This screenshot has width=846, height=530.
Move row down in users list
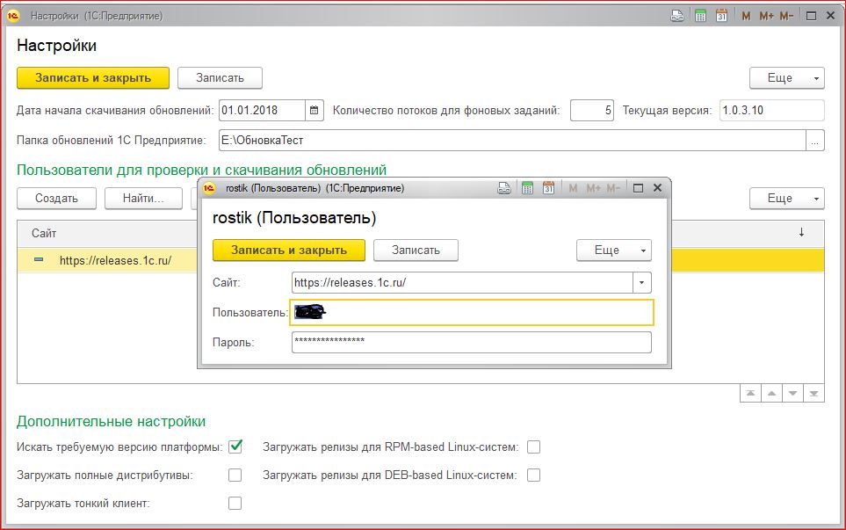click(792, 394)
